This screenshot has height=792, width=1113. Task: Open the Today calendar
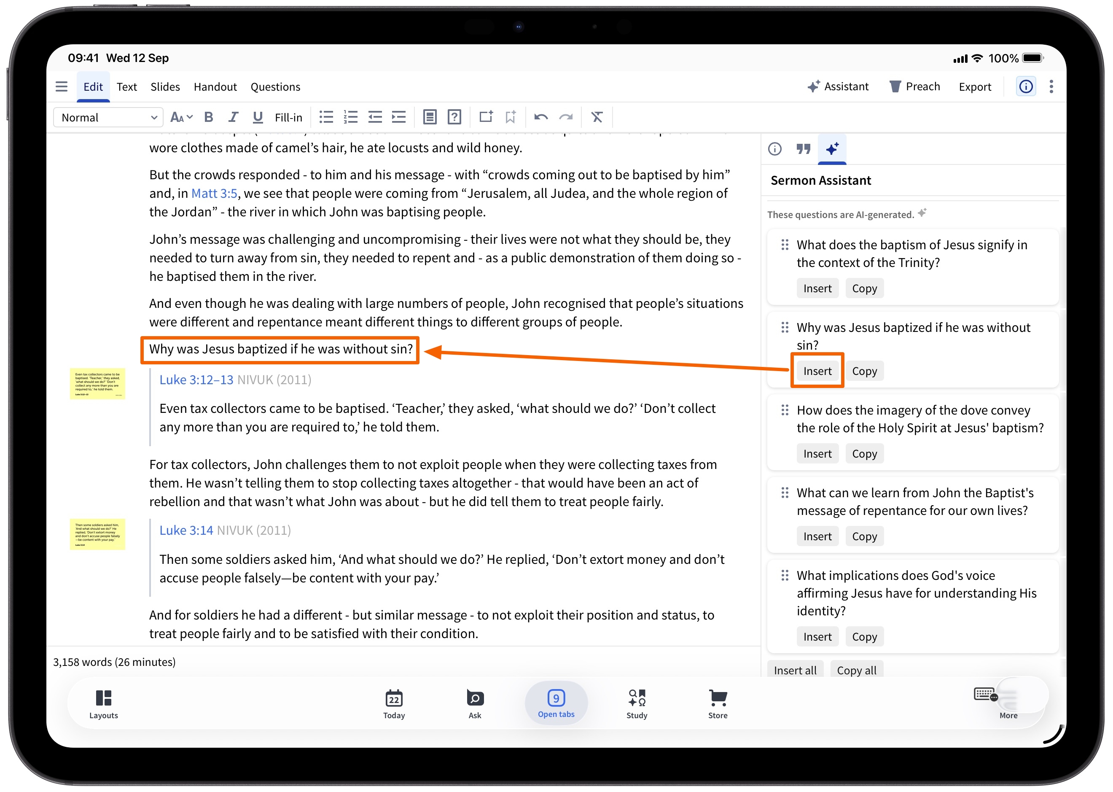click(x=394, y=705)
